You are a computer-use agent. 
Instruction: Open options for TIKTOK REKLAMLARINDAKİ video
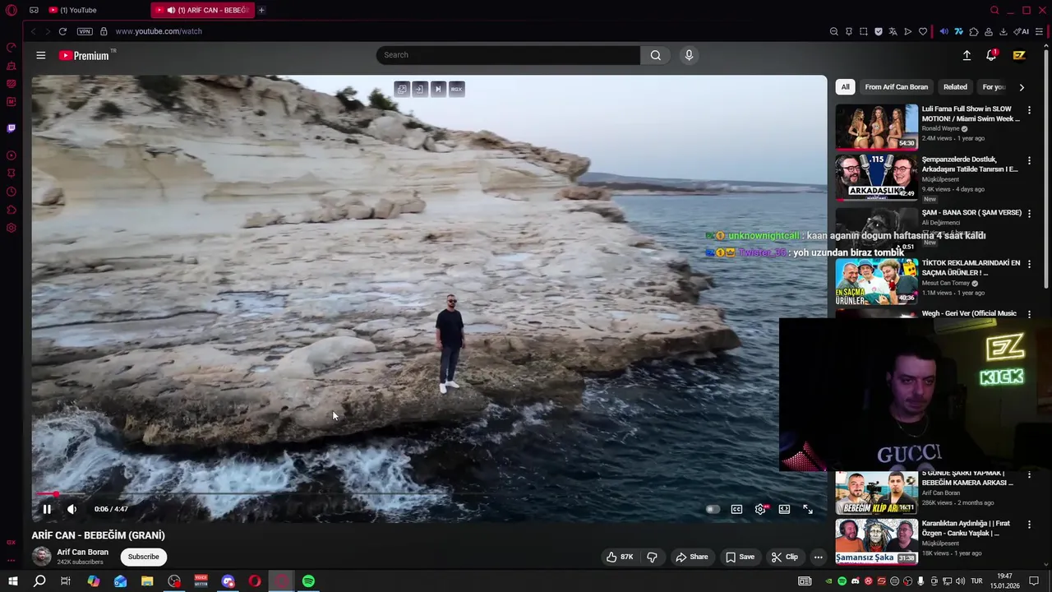point(1029,264)
